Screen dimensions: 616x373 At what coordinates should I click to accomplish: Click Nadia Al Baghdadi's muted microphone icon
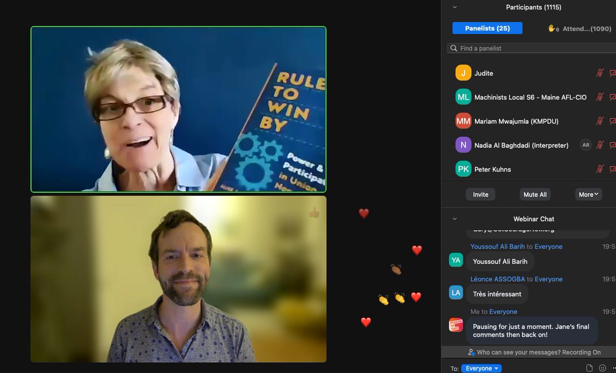pyautogui.click(x=600, y=145)
